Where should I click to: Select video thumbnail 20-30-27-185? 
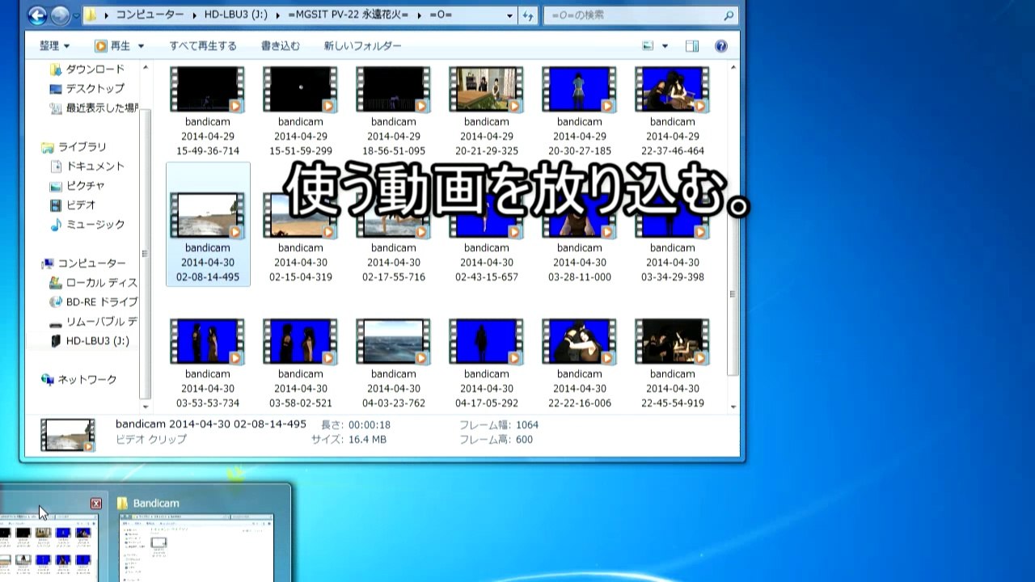[579, 89]
